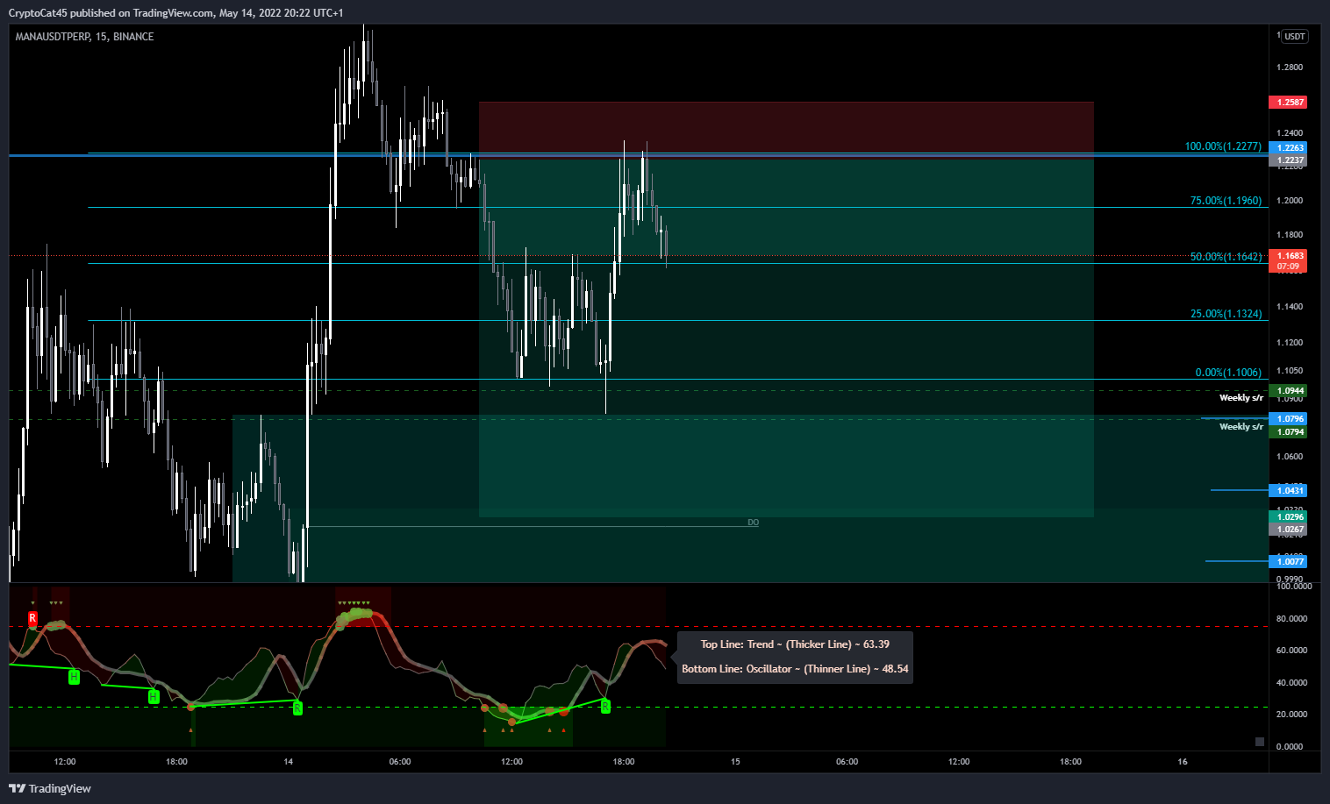Click the 1.2000 tick on price axis

[1290, 201]
